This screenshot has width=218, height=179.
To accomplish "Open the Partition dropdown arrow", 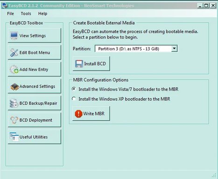I will [x=174, y=48].
